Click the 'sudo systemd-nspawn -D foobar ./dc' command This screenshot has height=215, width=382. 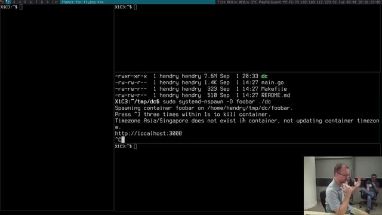point(217,102)
